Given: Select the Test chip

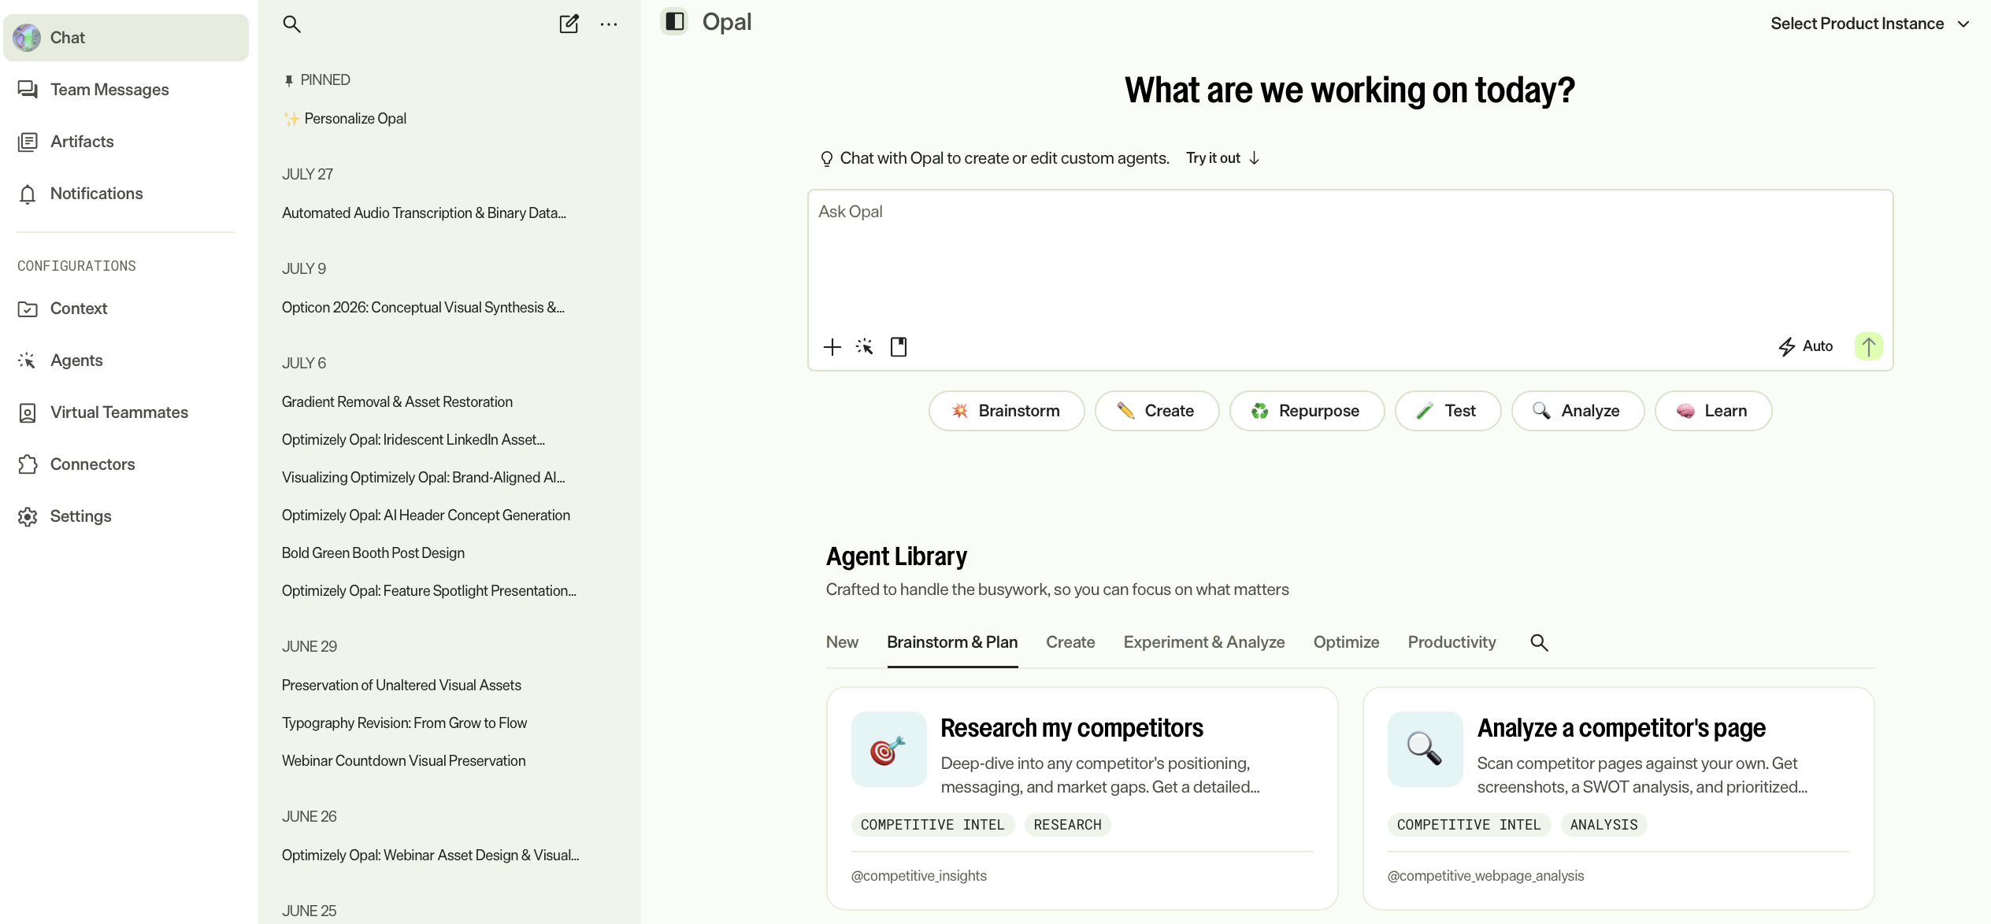Looking at the screenshot, I should [1448, 411].
